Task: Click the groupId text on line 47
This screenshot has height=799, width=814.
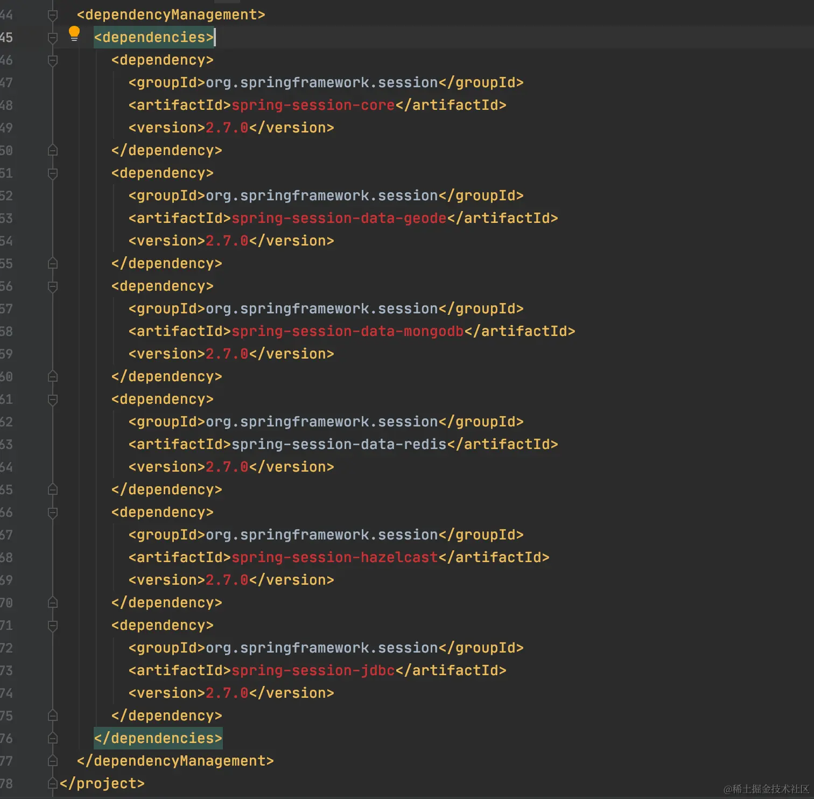Action: tap(322, 82)
